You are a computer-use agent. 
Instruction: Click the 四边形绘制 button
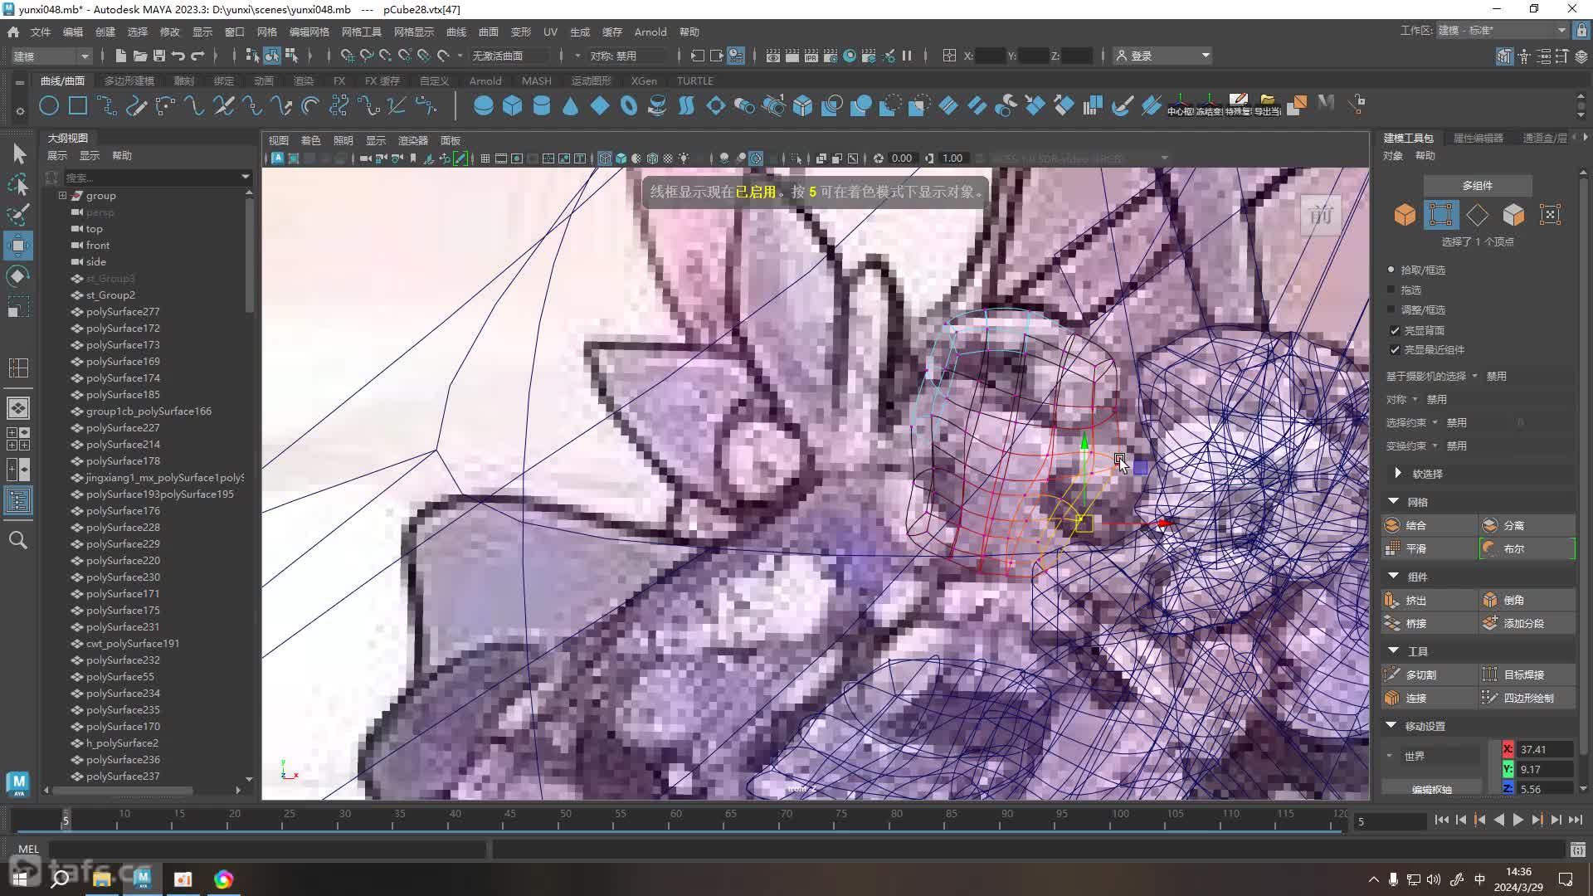1527,698
